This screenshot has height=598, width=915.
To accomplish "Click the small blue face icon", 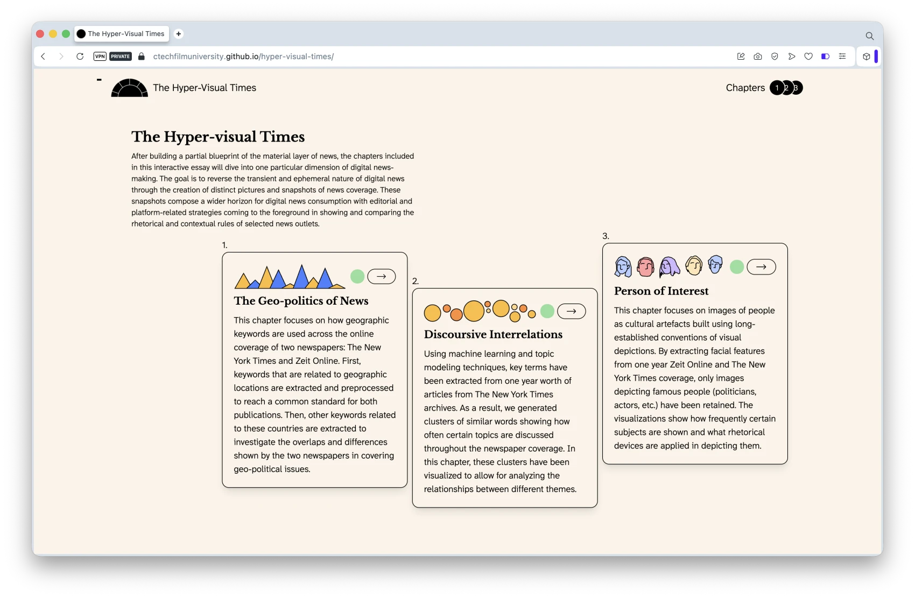I will 715,264.
